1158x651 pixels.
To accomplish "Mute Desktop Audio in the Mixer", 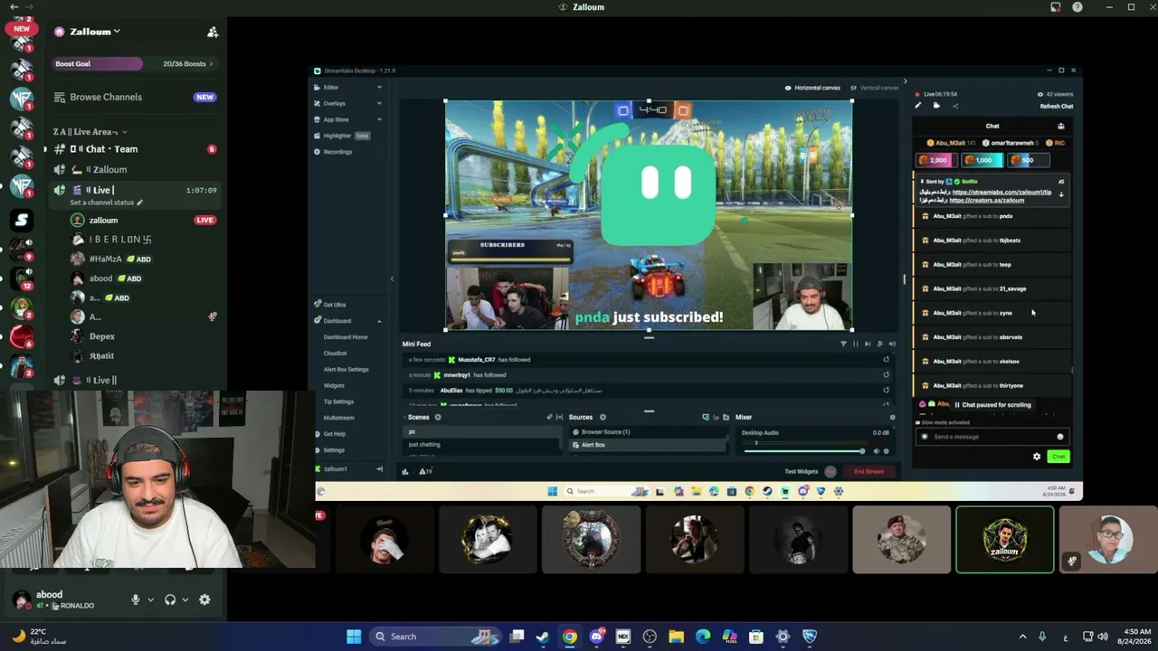I will coord(876,451).
